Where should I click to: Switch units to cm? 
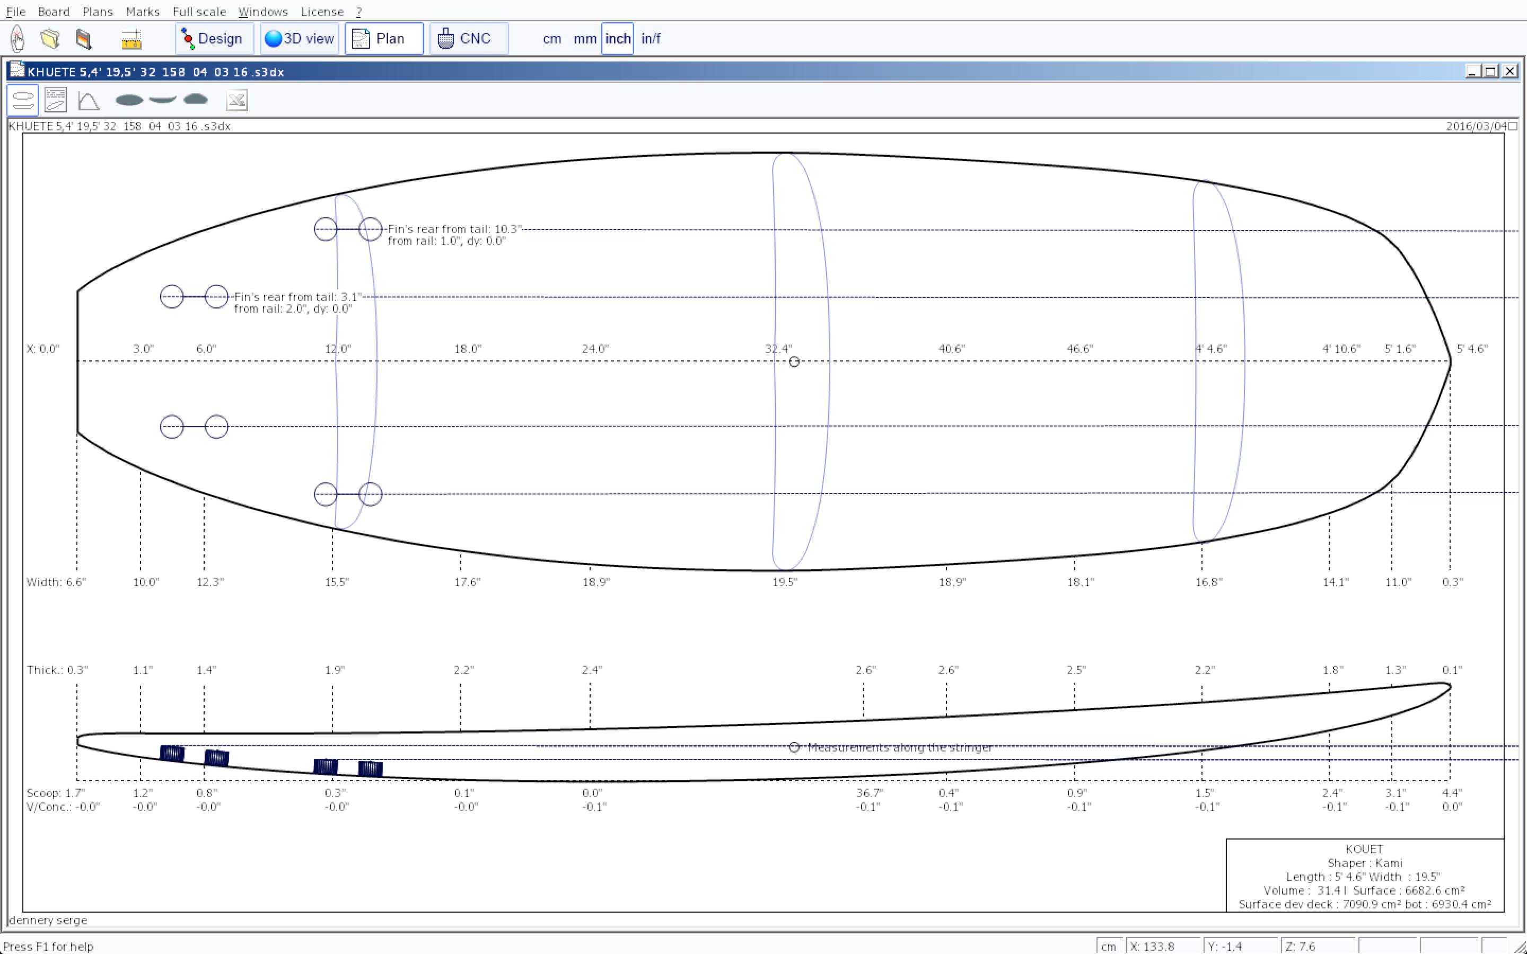pyautogui.click(x=551, y=39)
